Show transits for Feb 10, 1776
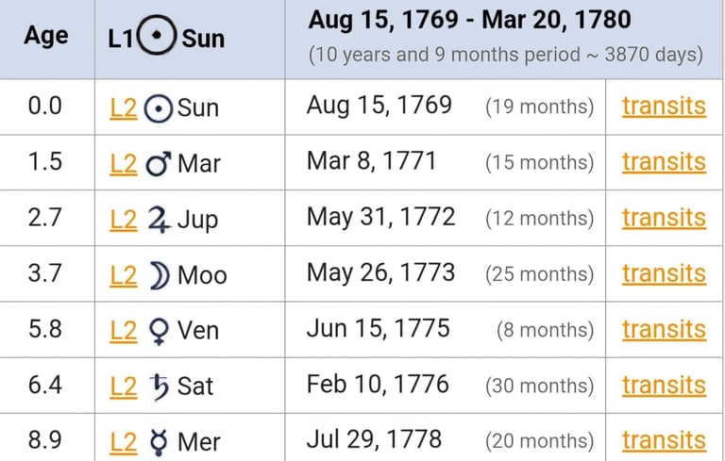Viewport: 725px width, 461px height. point(664,385)
